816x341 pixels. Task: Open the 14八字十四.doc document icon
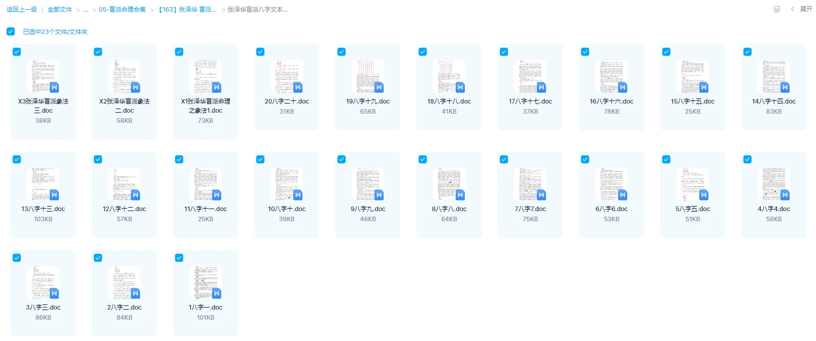774,77
